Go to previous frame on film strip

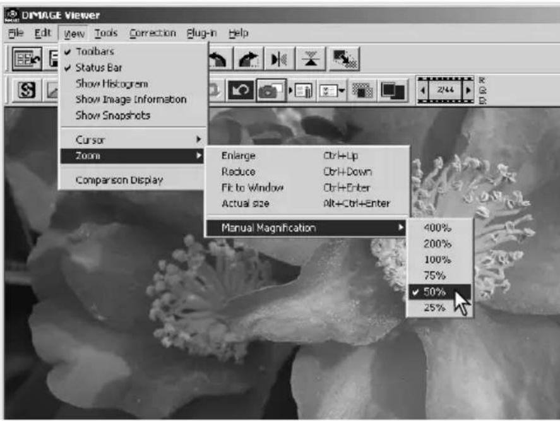[422, 90]
